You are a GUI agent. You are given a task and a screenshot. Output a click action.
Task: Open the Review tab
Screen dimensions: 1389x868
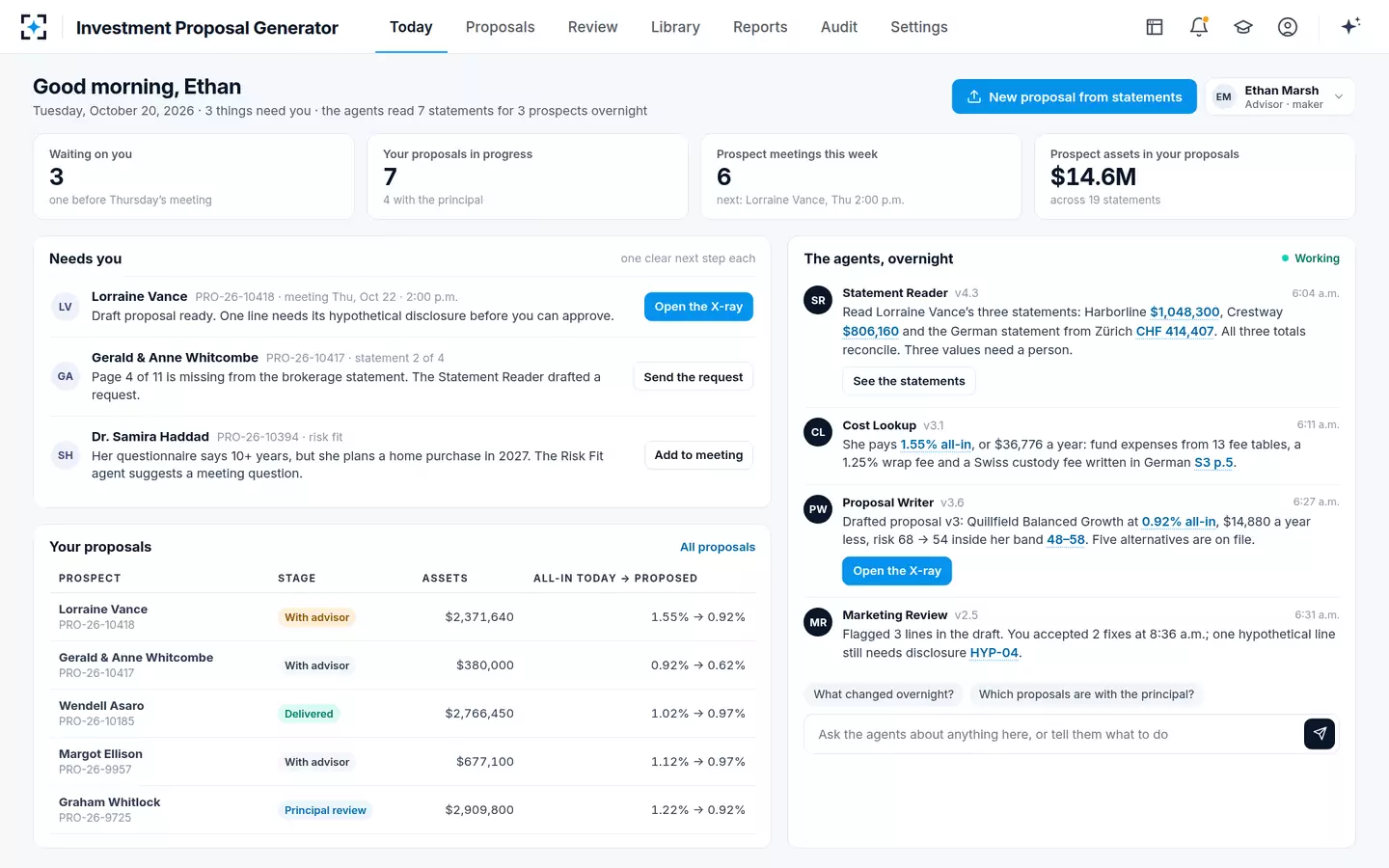pos(592,27)
